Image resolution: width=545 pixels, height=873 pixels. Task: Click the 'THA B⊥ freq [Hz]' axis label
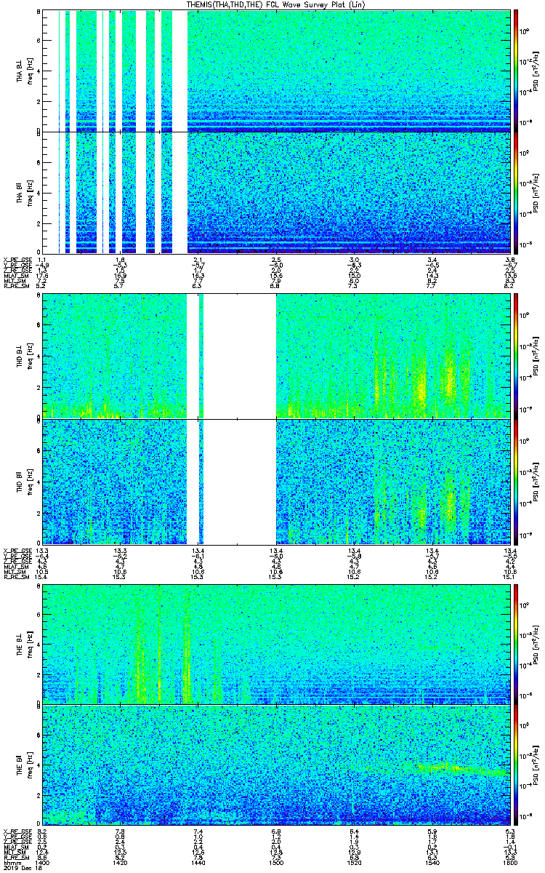coord(25,71)
